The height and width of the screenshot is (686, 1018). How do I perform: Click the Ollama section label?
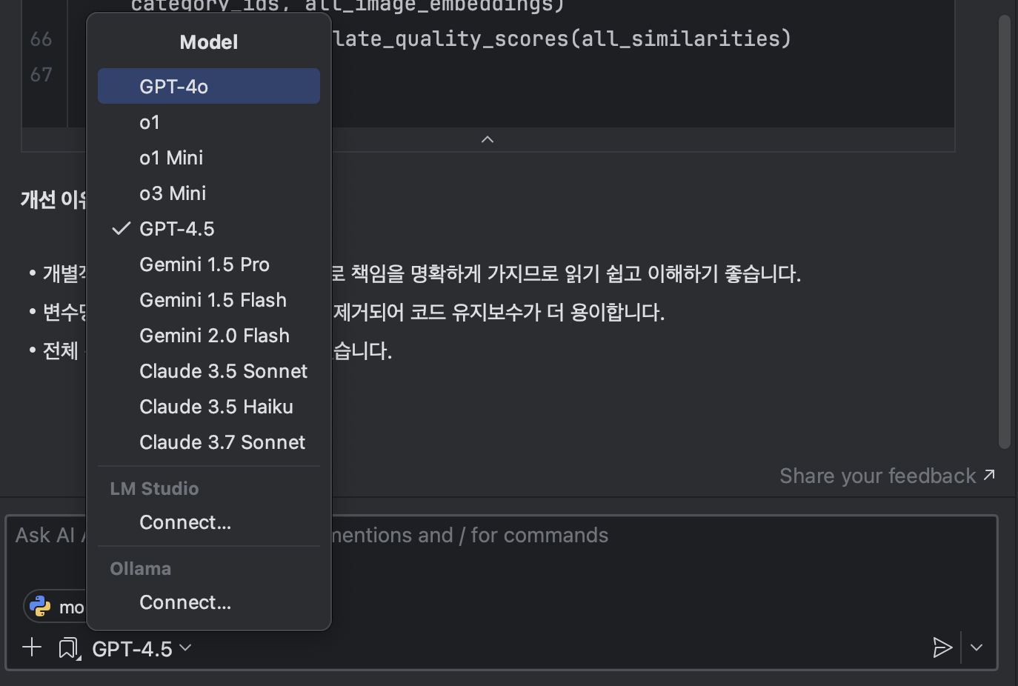[140, 568]
